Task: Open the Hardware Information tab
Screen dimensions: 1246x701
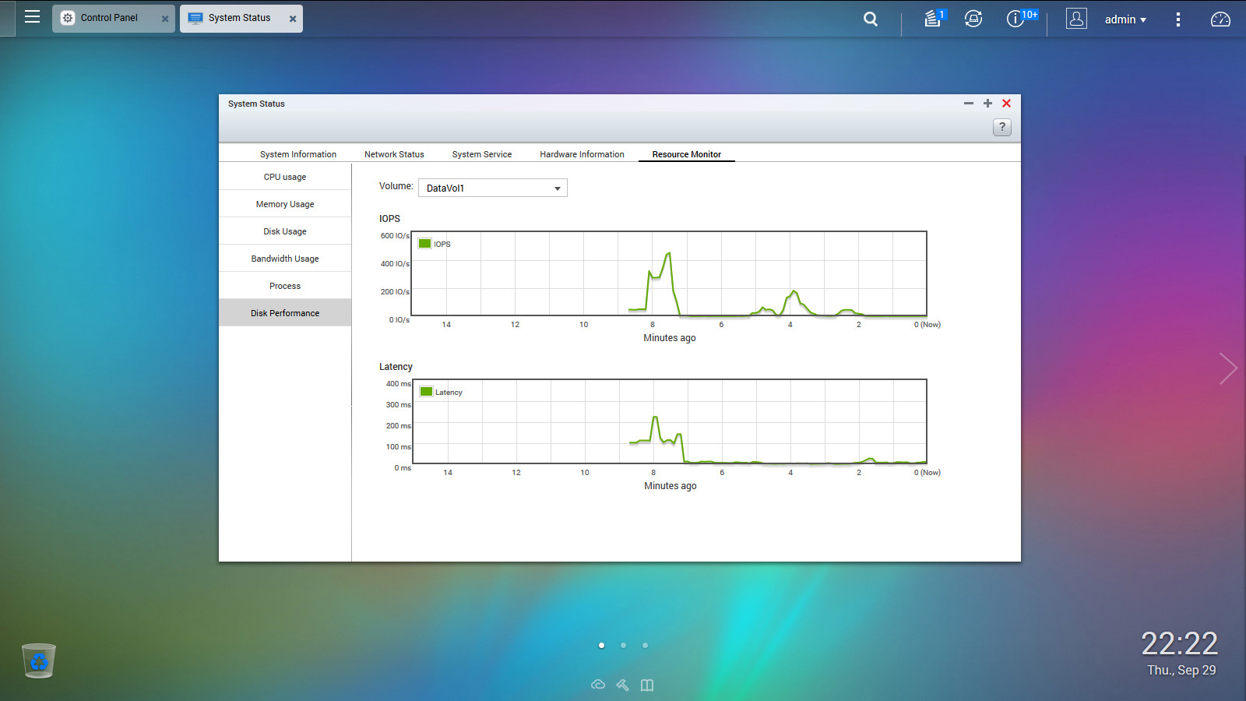Action: pyautogui.click(x=582, y=154)
